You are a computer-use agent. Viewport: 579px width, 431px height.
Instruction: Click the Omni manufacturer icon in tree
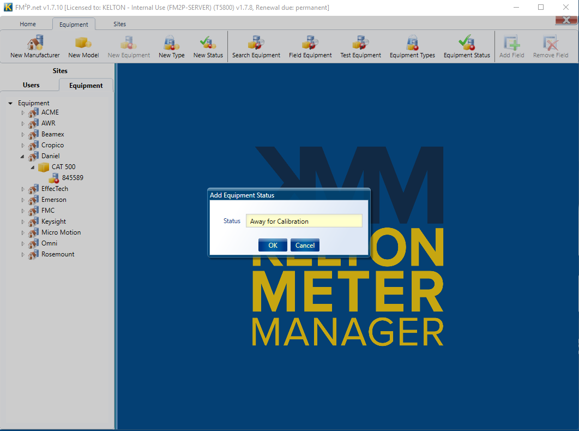click(x=34, y=243)
